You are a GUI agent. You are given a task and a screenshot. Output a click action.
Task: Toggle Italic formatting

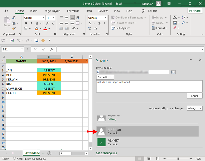pyautogui.click(x=31, y=23)
